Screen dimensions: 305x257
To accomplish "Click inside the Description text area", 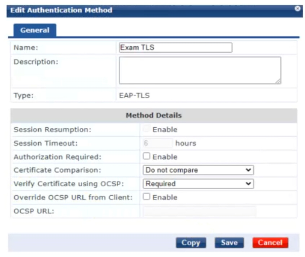I will [x=200, y=71].
